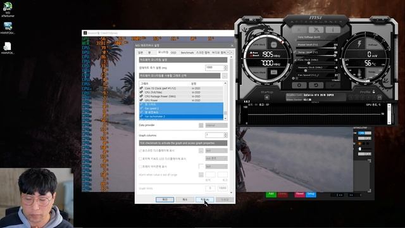Select Afterburner profile slot 3
405x228 pixels.
click(x=363, y=98)
